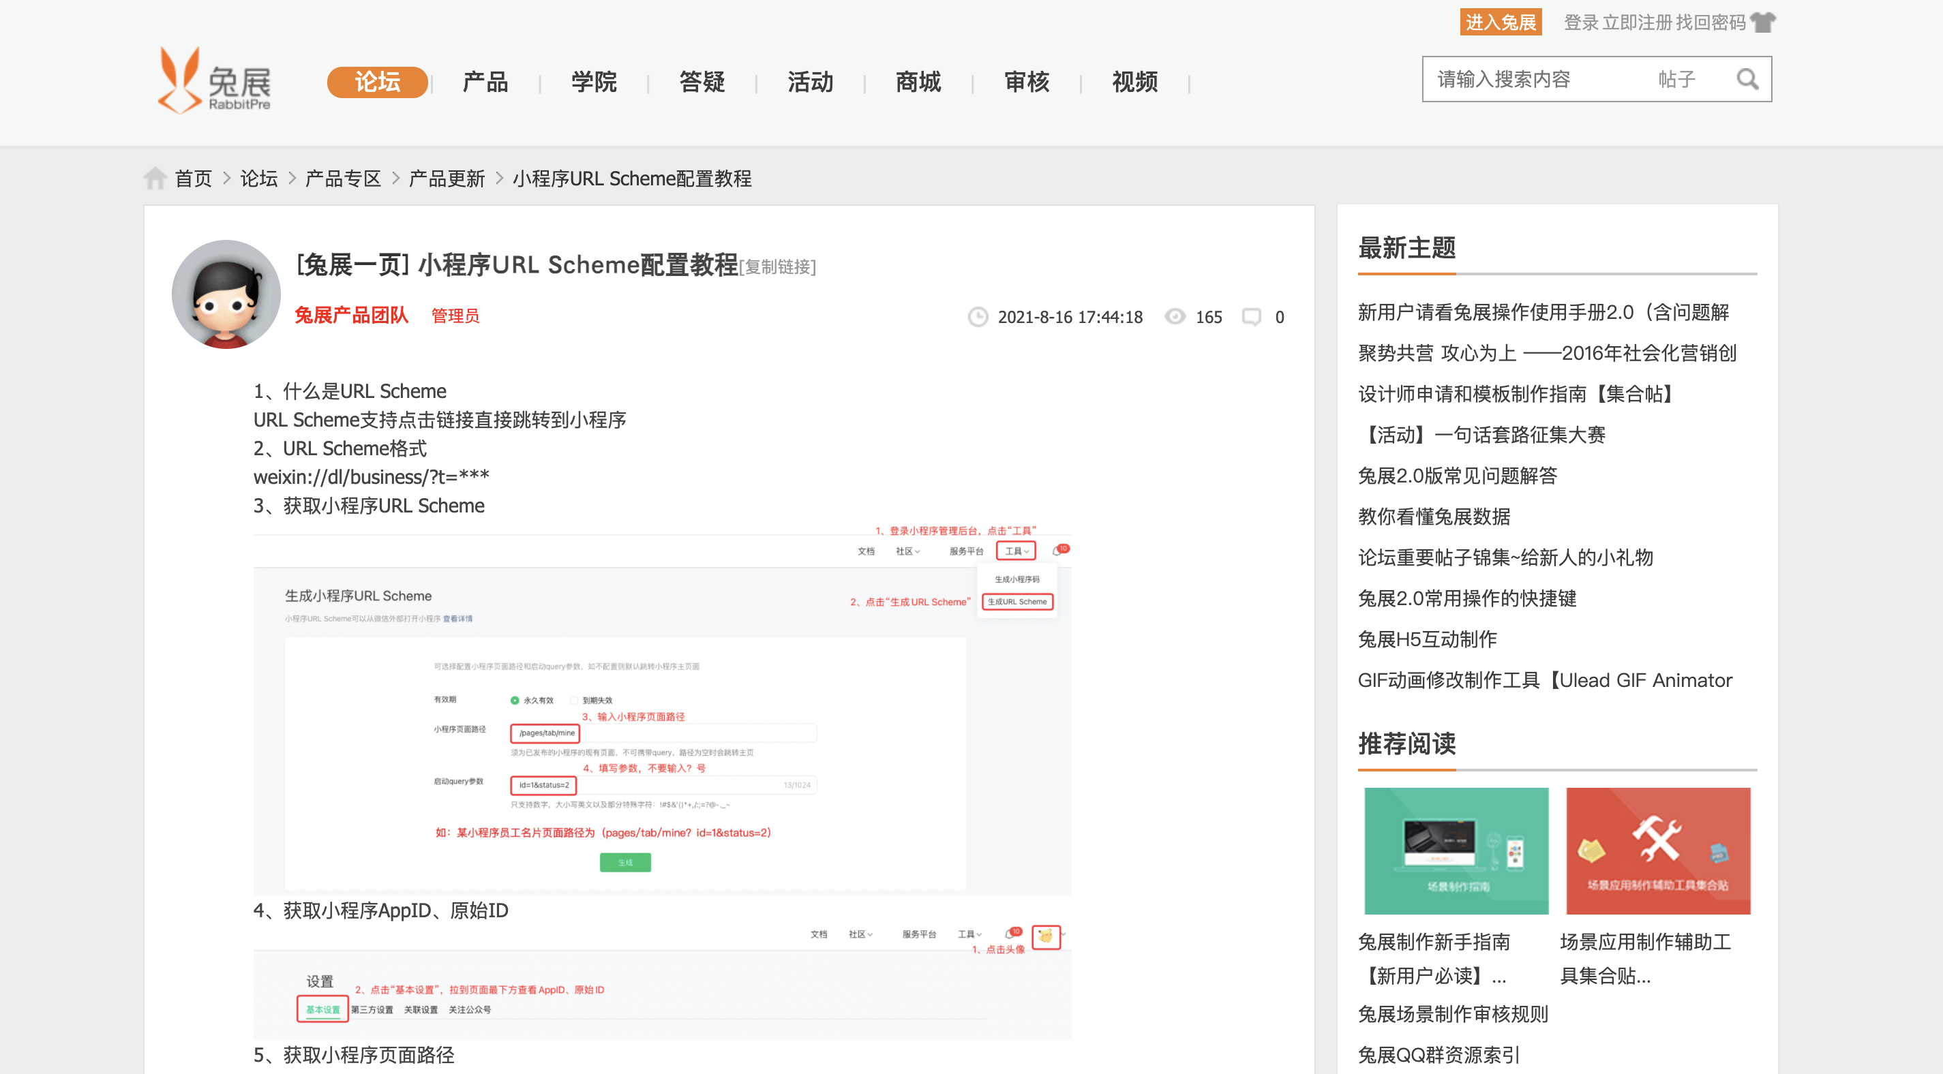Screen dimensions: 1943x1074
Task: Click the 复制链接 link
Action: (777, 266)
